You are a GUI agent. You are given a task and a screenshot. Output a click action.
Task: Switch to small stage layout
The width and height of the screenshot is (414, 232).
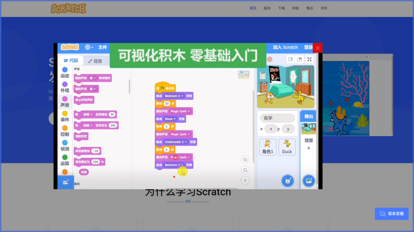(x=290, y=59)
